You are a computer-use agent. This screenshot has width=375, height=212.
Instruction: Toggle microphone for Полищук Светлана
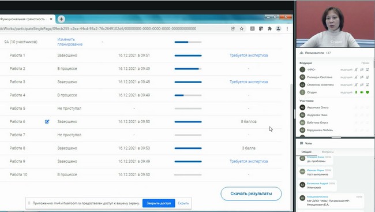coord(356,77)
